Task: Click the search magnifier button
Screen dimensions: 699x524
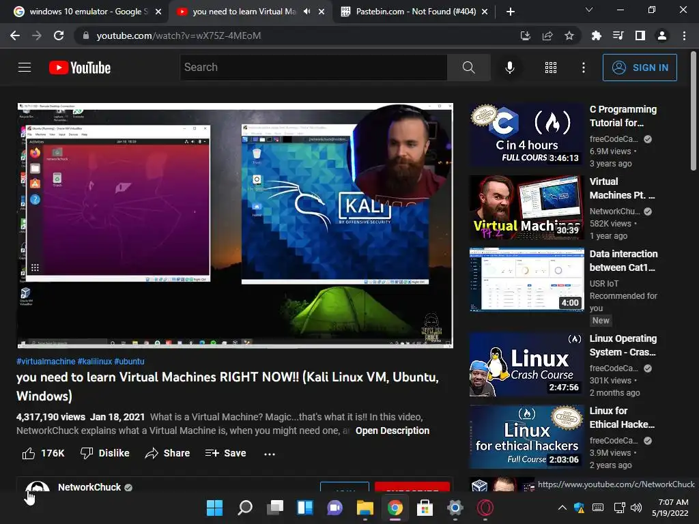Action: pyautogui.click(x=468, y=68)
